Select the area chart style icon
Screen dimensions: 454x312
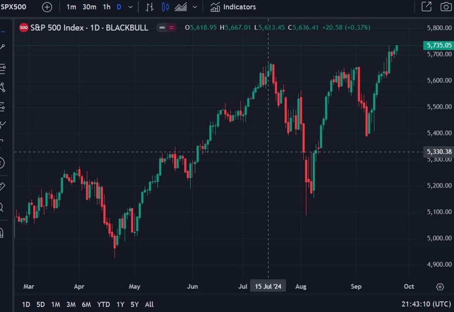pos(181,7)
